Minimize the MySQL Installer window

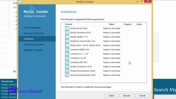pyautogui.click(x=137, y=1)
